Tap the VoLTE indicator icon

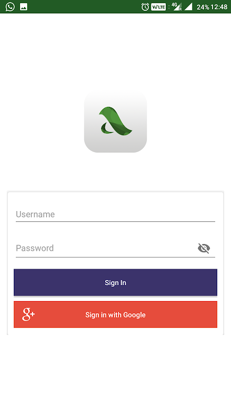159,7
